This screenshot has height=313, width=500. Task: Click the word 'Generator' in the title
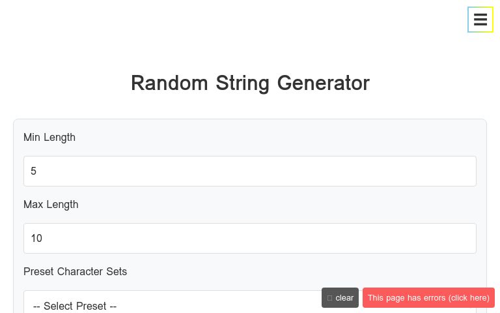tap(323, 83)
